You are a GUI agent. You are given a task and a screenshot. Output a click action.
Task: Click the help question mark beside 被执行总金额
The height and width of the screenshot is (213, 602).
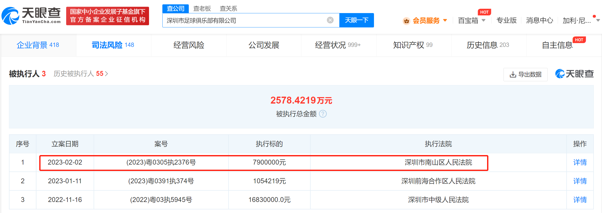323,114
